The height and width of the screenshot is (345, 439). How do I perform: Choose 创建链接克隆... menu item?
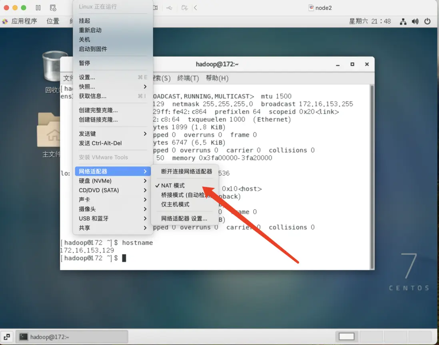tap(113, 120)
